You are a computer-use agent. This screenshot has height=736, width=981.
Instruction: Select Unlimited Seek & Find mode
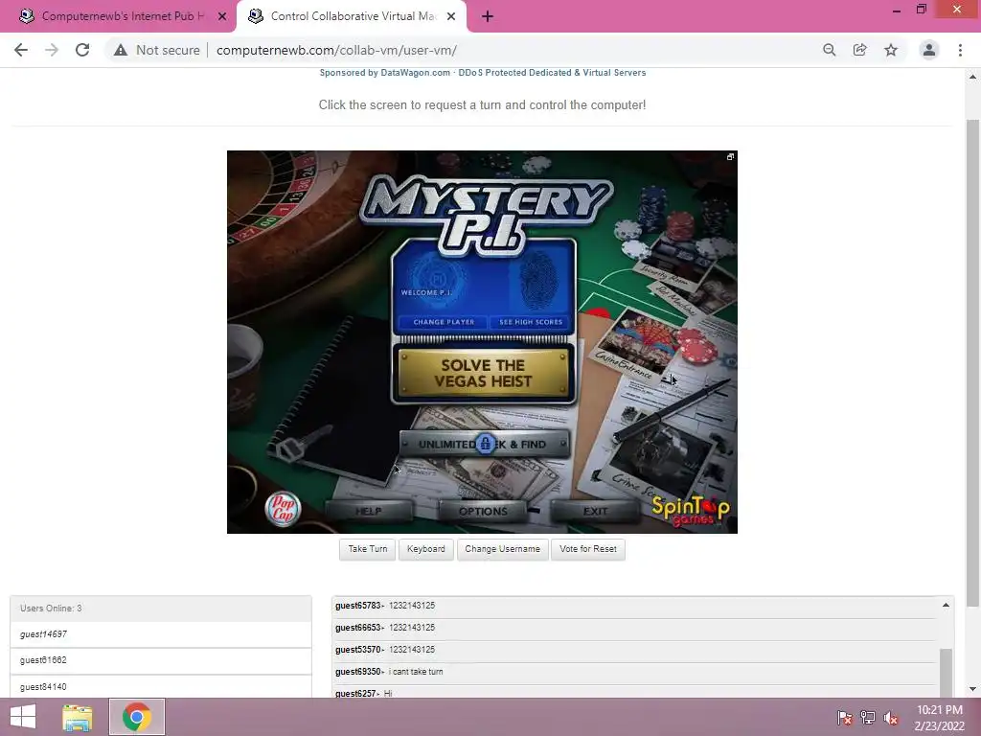484,444
